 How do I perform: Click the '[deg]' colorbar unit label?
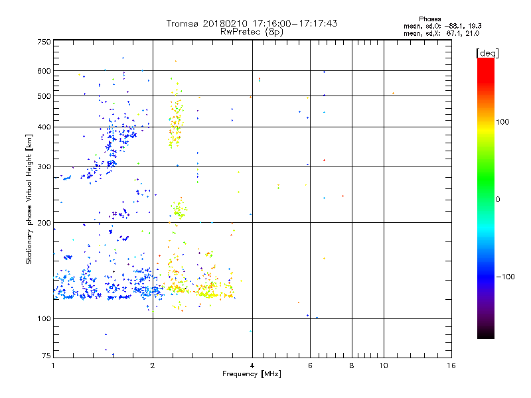(487, 53)
